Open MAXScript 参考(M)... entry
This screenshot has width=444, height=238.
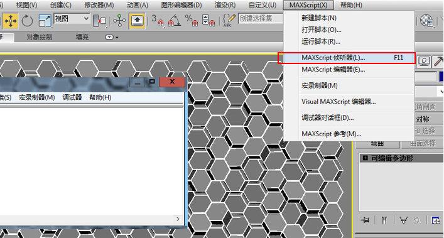[349, 134]
